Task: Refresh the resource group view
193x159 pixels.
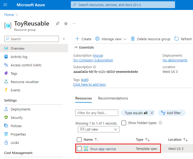Action: (x=183, y=39)
